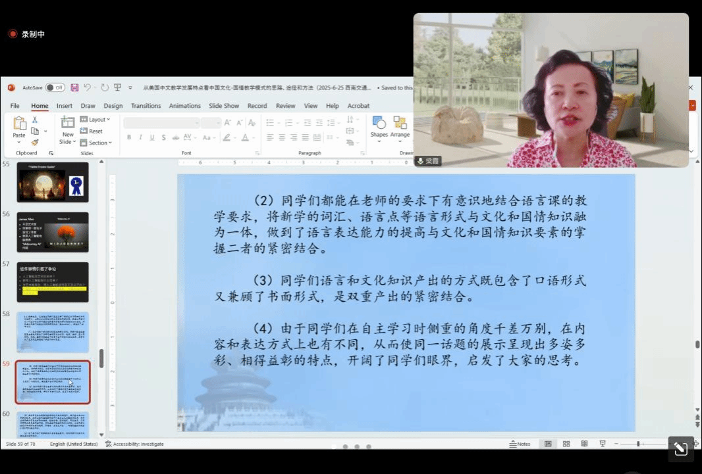Click the Strikethrough icon
Image resolution: width=702 pixels, height=474 pixels.
tap(175, 137)
